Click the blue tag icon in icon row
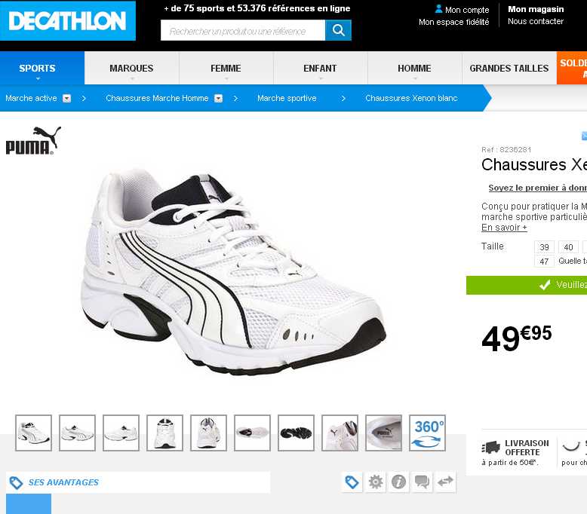Screen dimensions: 587x514 coord(352,482)
